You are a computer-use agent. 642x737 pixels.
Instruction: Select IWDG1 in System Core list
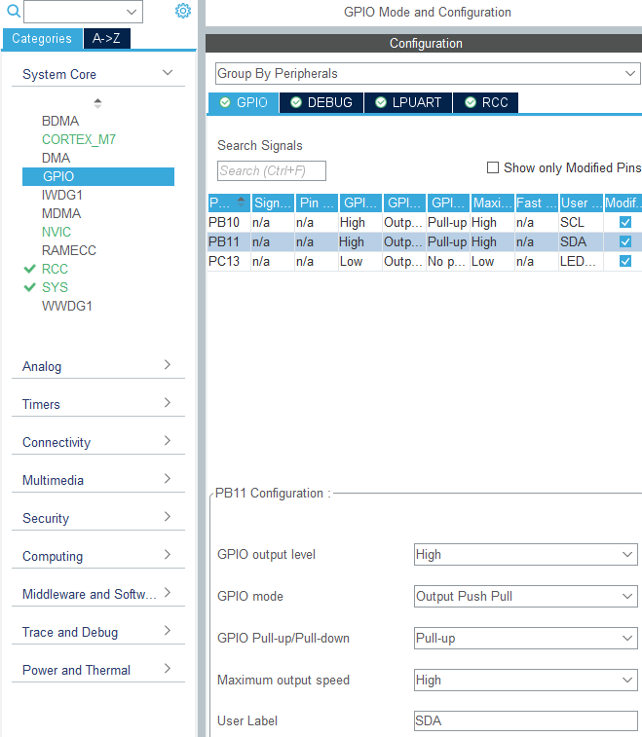62,195
